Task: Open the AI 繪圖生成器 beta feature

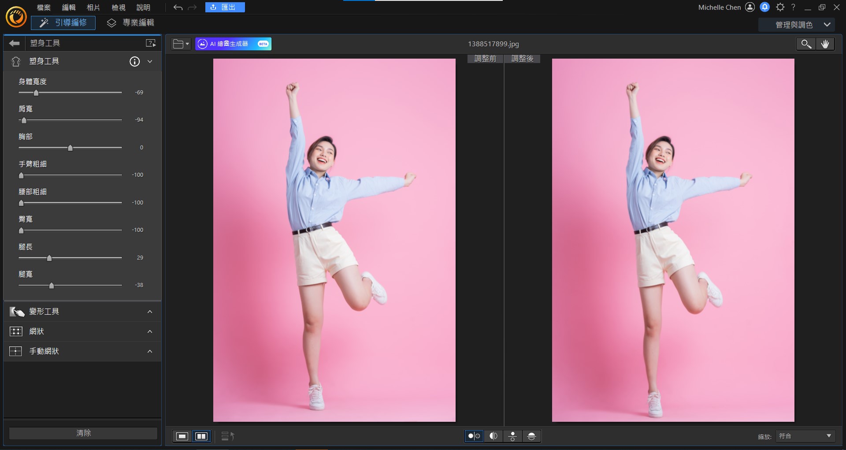Action: [x=233, y=44]
